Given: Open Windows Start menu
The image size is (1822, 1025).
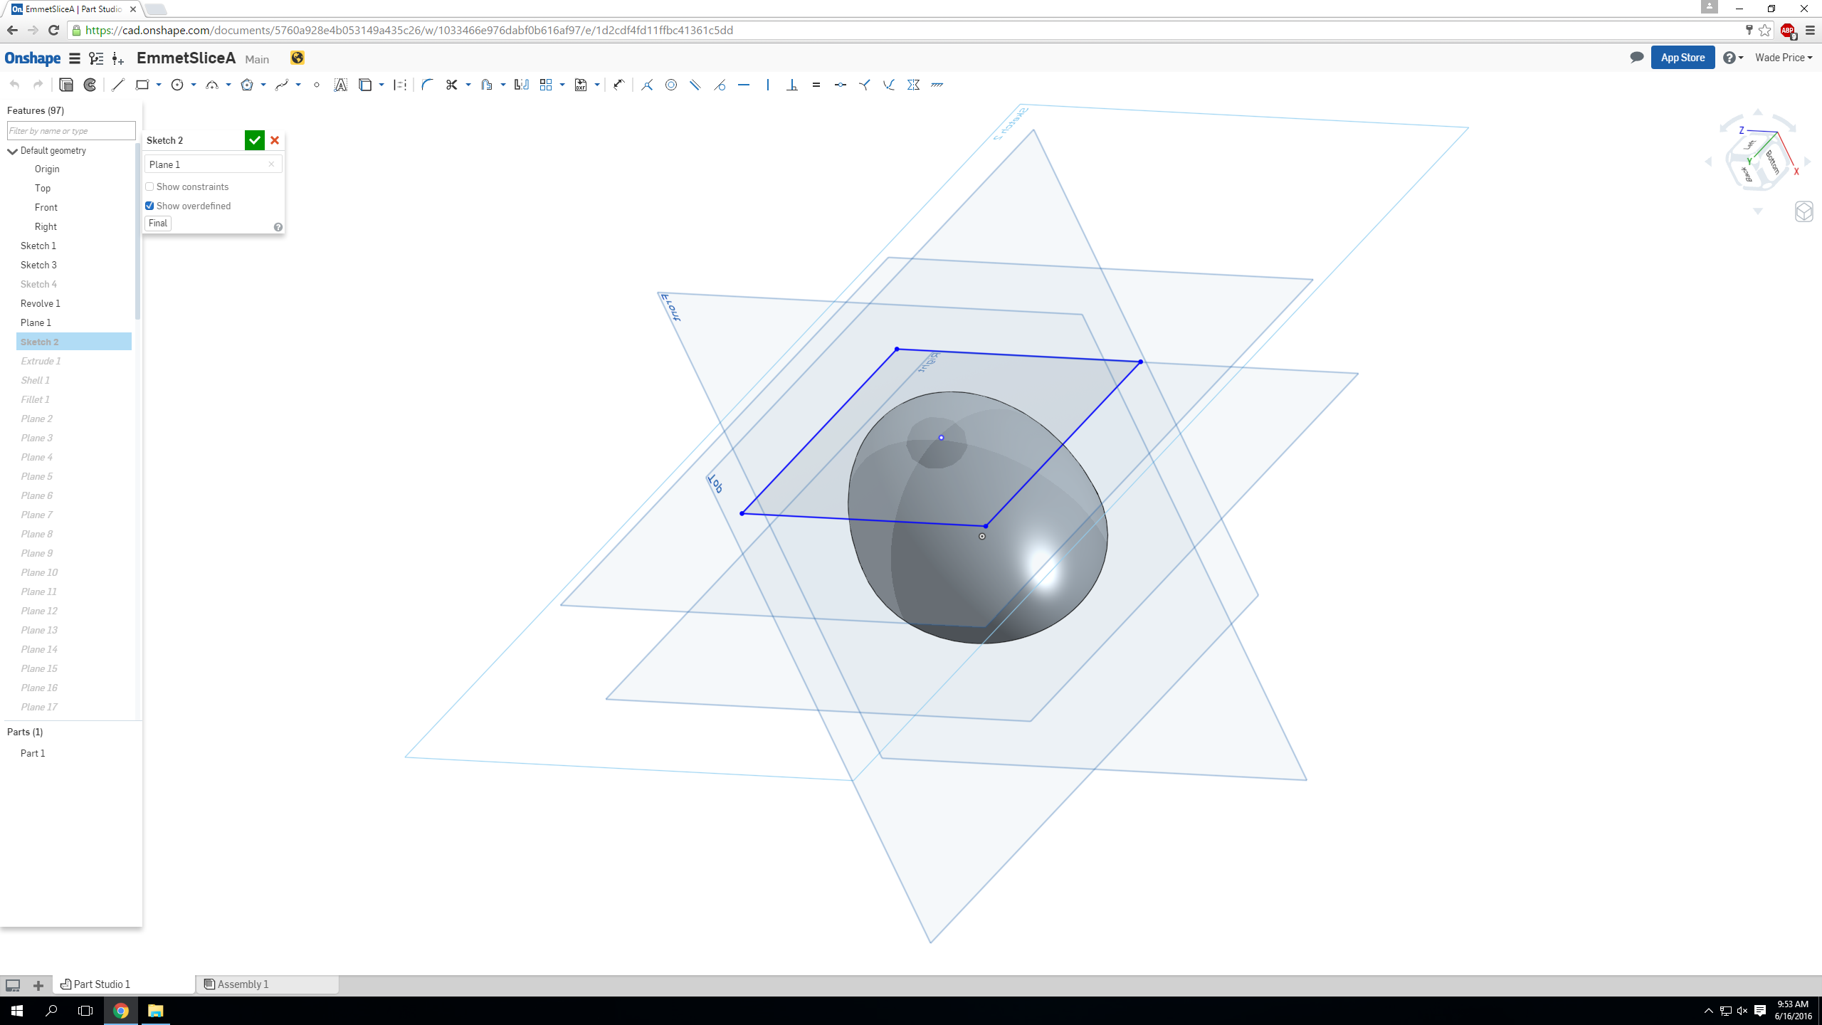Looking at the screenshot, I should (x=17, y=1011).
